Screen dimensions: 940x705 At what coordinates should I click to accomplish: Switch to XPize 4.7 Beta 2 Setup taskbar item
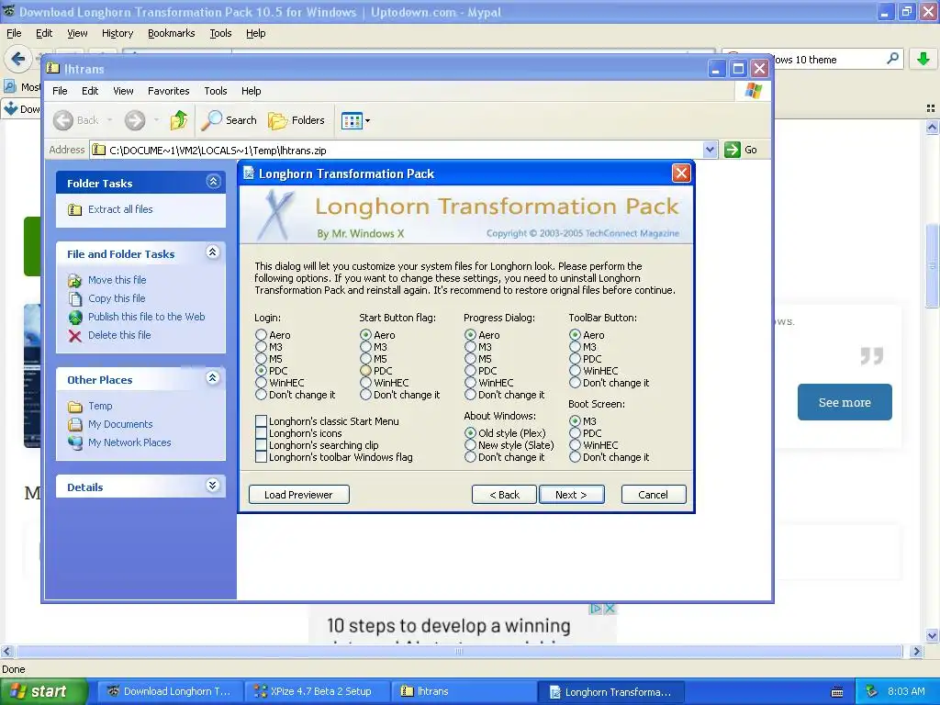coord(316,691)
